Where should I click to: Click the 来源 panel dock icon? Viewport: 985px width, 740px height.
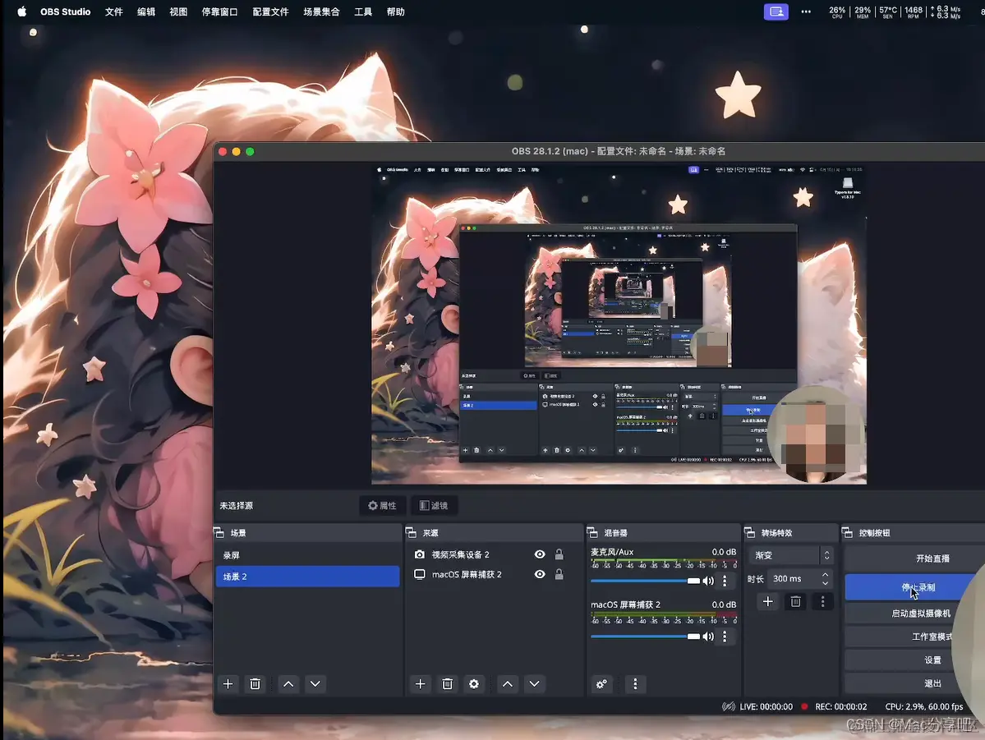(x=412, y=533)
